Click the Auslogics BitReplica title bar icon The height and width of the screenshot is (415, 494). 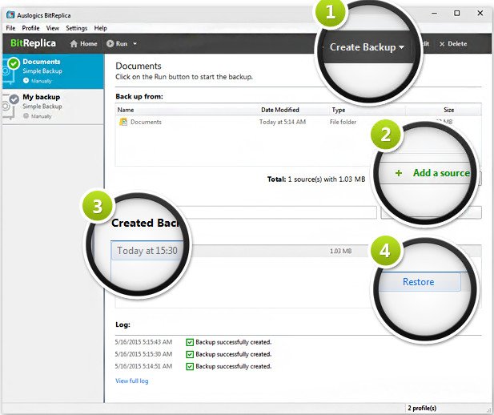tap(10, 14)
